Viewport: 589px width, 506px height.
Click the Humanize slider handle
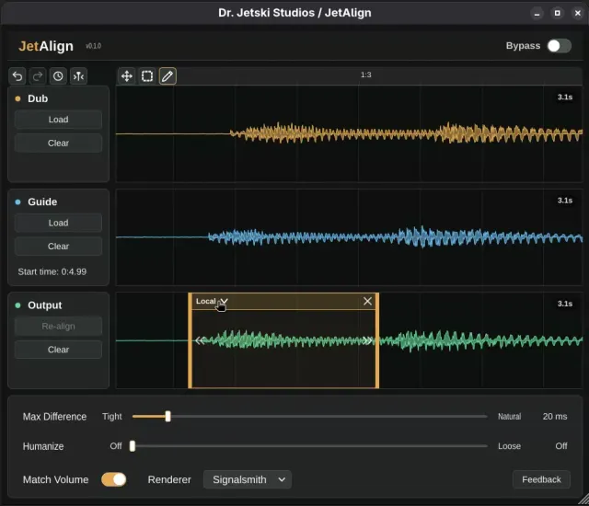133,446
